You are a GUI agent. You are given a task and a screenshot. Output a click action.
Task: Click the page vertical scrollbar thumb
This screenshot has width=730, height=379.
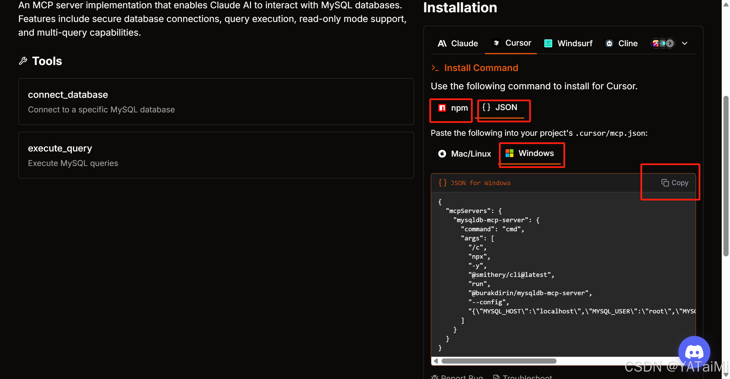[726, 177]
